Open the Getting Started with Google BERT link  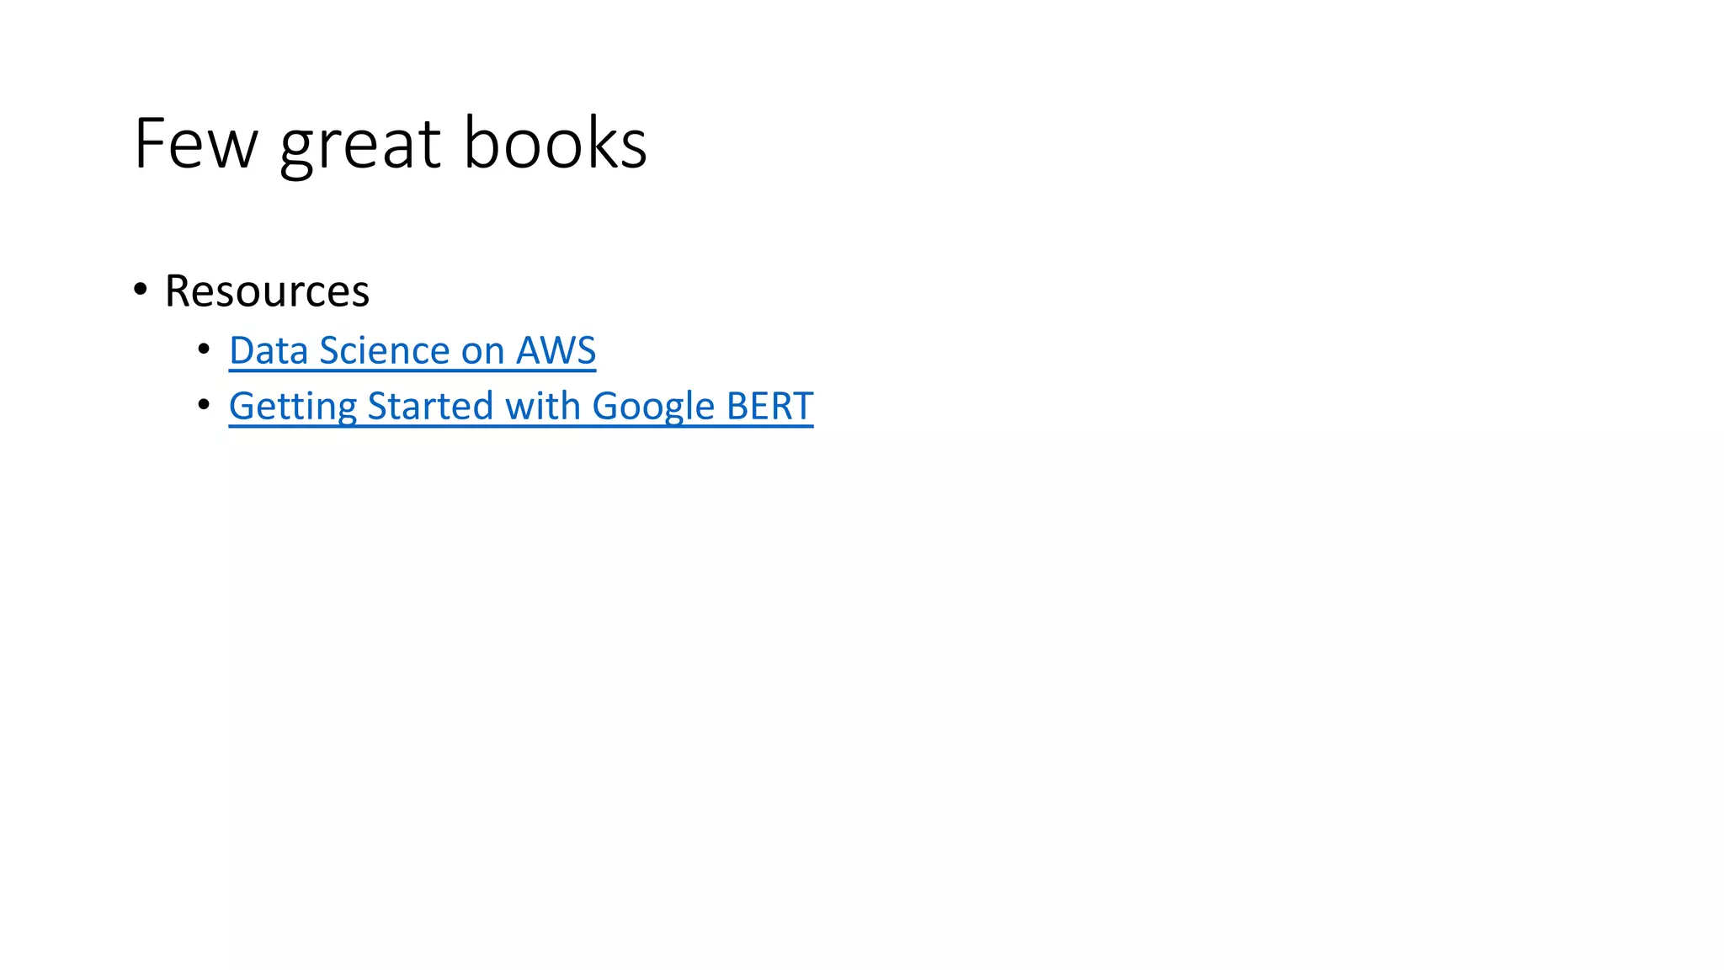tap(520, 406)
